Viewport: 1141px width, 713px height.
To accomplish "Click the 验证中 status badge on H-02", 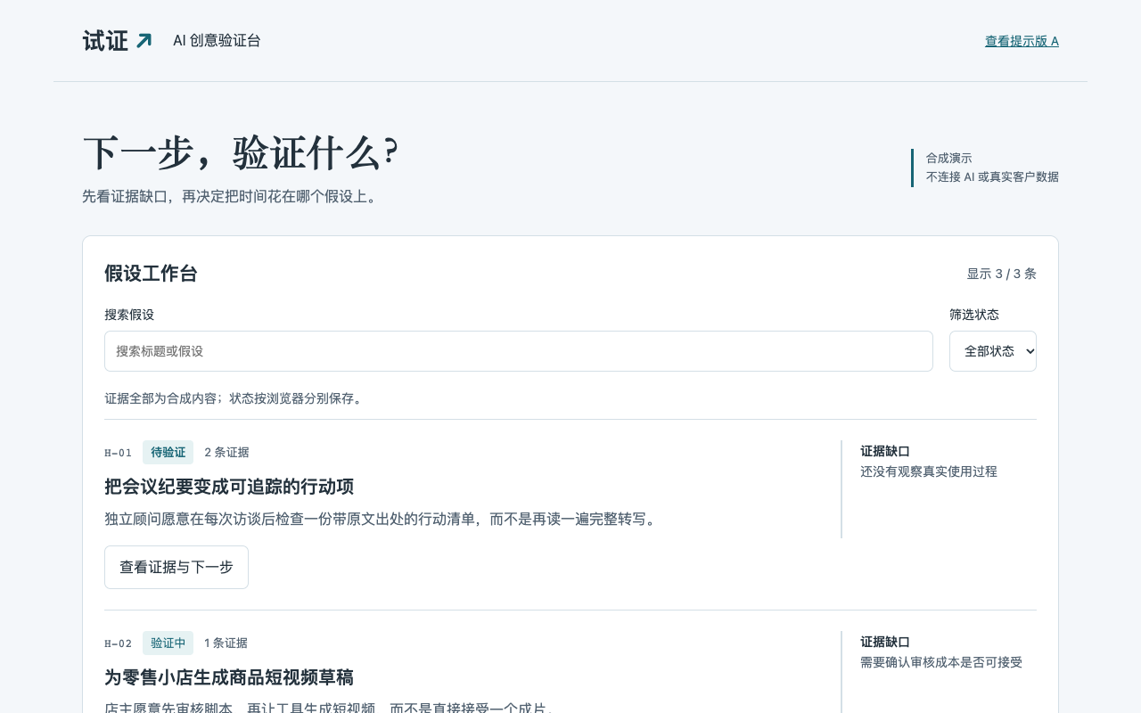I will pos(168,643).
